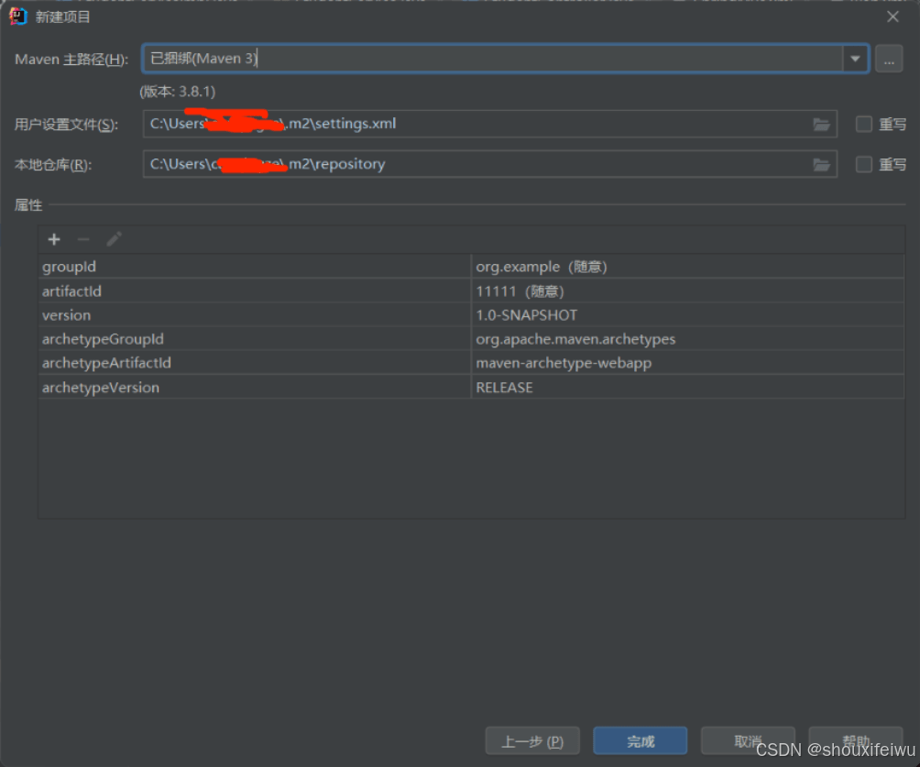Go back with 上一步 (P) button
Viewport: 920px width, 767px height.
[x=532, y=741]
